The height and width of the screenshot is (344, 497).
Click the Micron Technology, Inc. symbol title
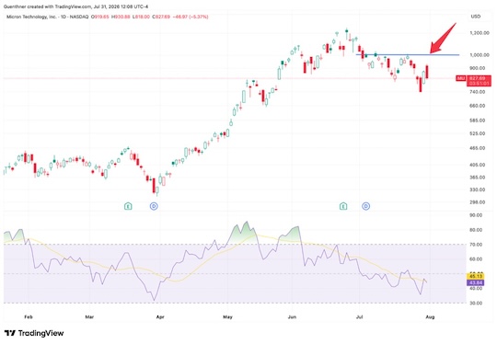(x=31, y=17)
